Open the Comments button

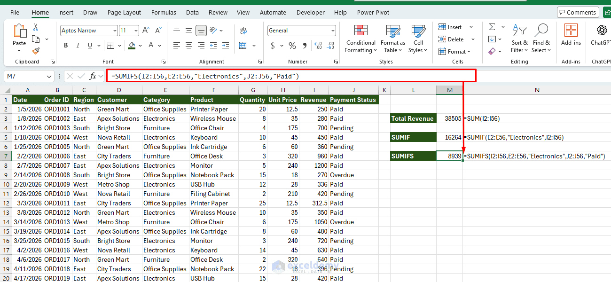578,13
